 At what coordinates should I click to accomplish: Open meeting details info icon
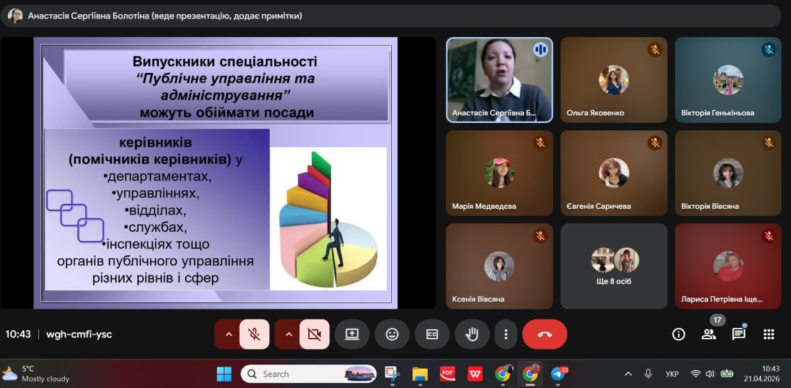pyautogui.click(x=679, y=334)
